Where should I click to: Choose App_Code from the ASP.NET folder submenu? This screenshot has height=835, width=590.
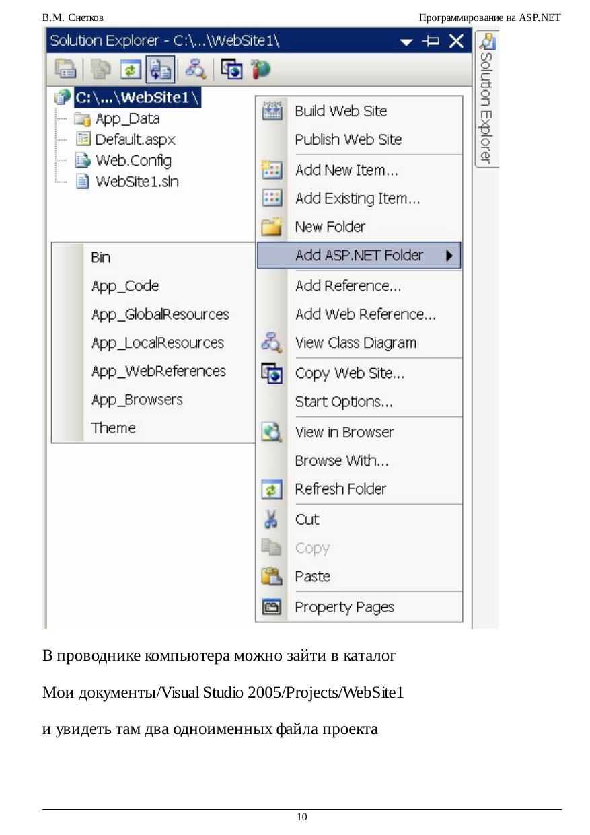(125, 286)
